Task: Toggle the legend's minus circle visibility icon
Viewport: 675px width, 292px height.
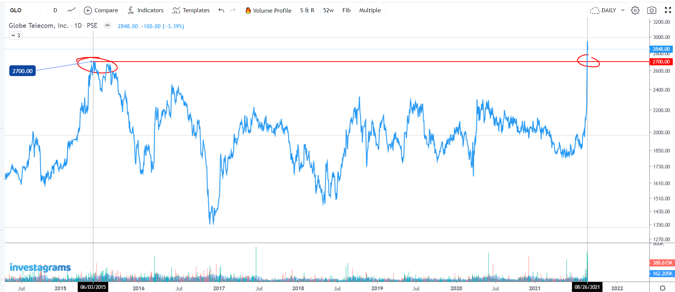Action: pyautogui.click(x=107, y=25)
